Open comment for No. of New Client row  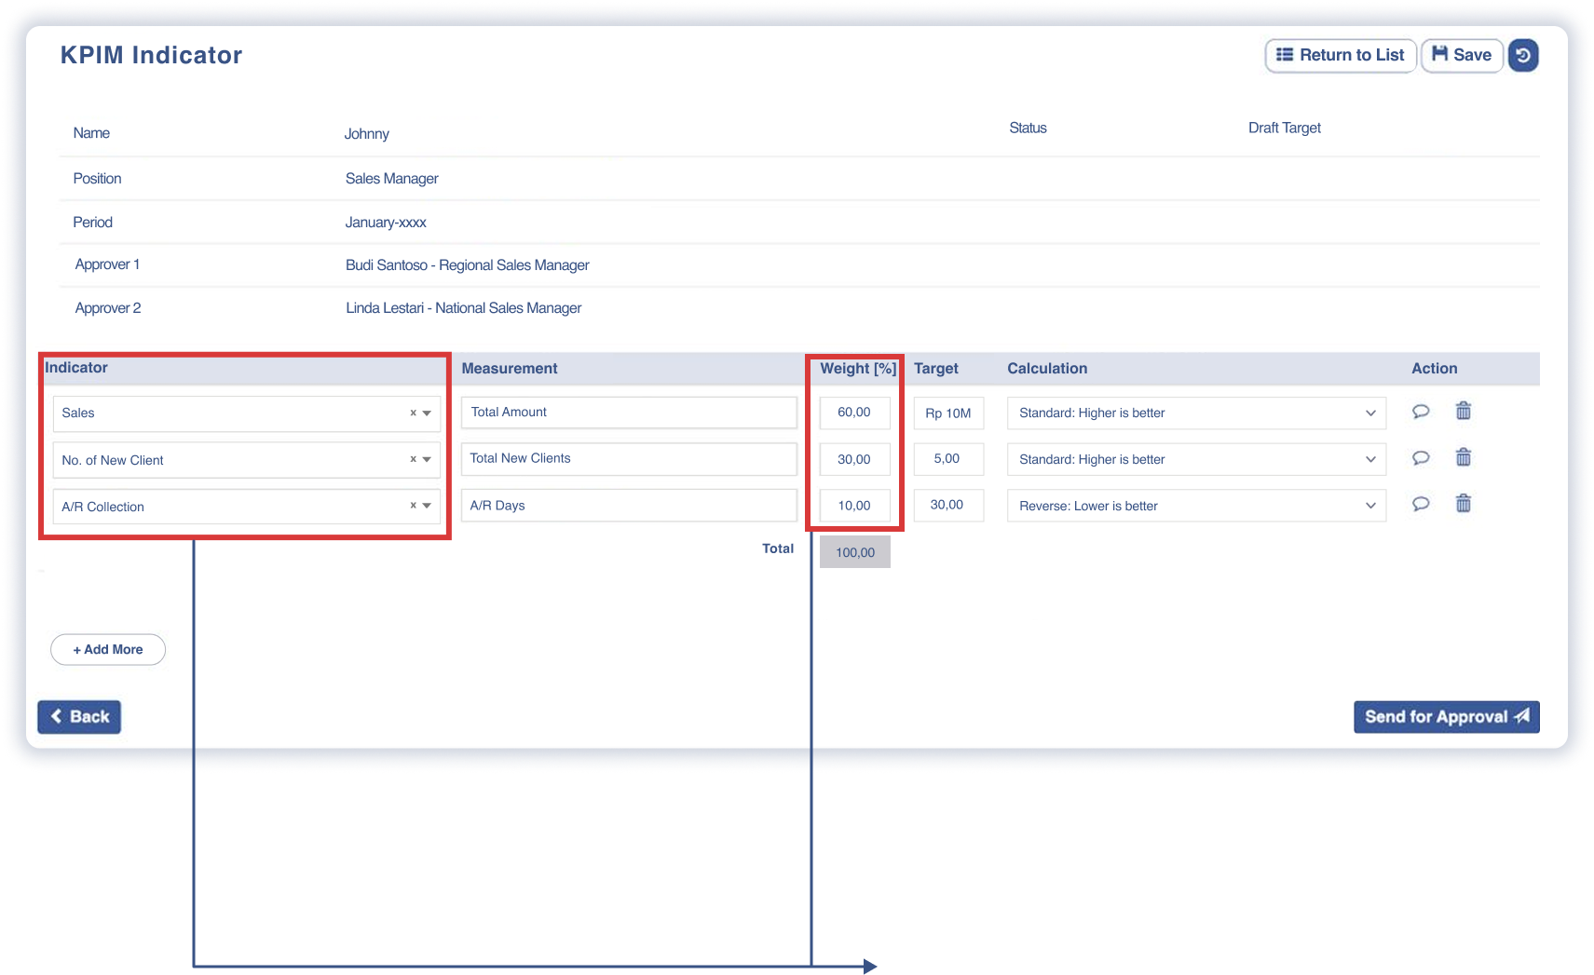point(1421,458)
